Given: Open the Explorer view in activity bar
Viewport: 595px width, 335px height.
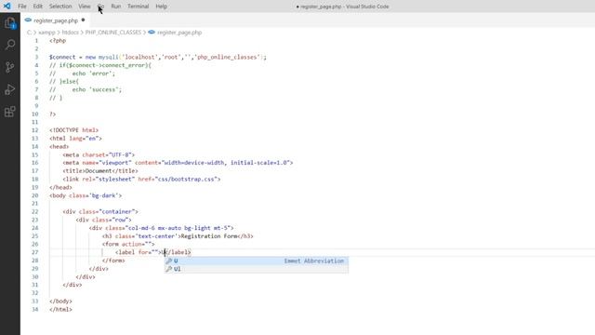Looking at the screenshot, I should pyautogui.click(x=10, y=22).
